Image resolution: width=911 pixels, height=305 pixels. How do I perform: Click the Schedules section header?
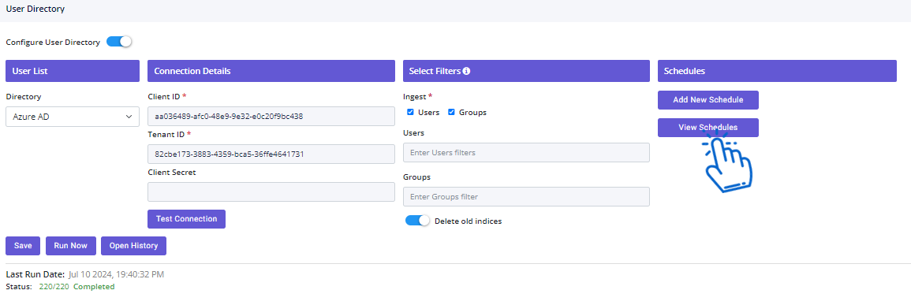[777, 71]
